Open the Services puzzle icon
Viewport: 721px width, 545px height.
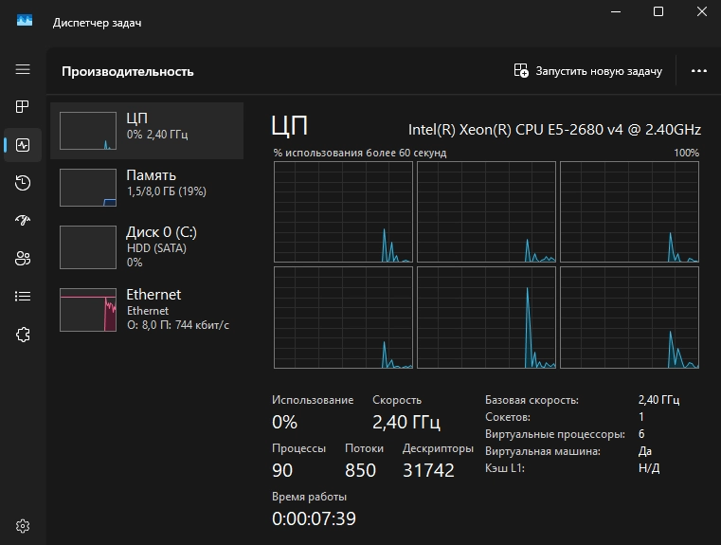tap(23, 334)
